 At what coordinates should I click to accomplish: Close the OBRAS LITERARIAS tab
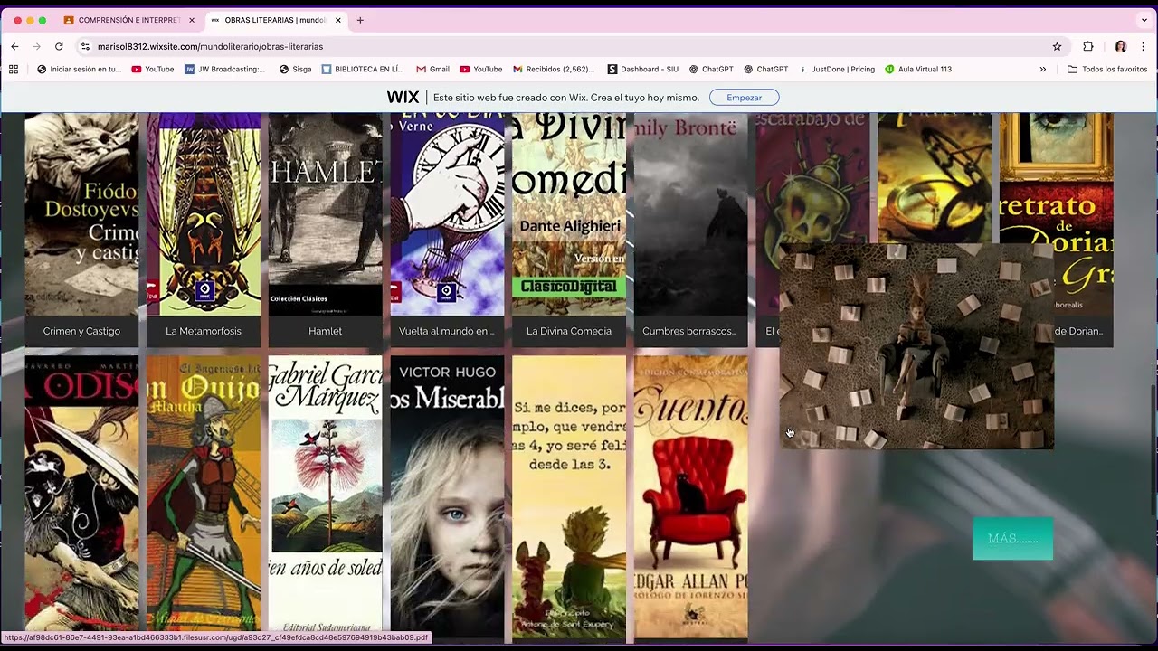click(x=338, y=20)
